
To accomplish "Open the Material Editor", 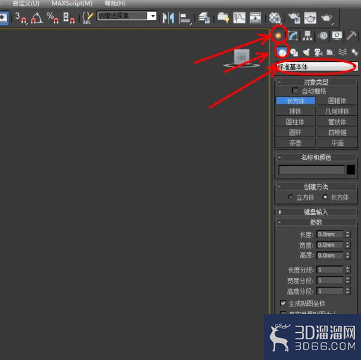I will point(275,17).
